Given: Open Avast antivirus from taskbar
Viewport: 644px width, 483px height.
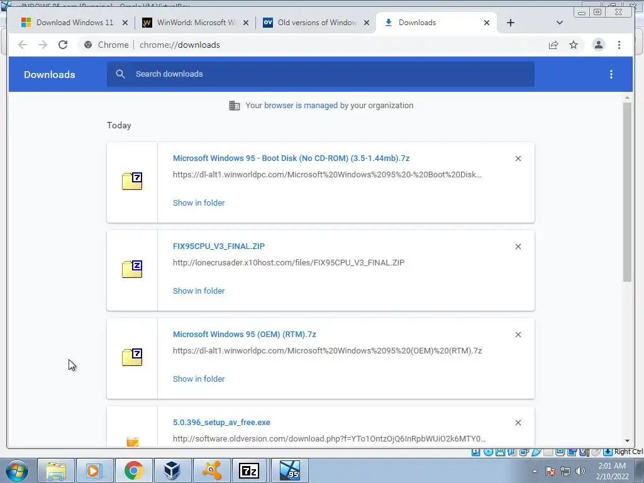Looking at the screenshot, I should coord(211,470).
